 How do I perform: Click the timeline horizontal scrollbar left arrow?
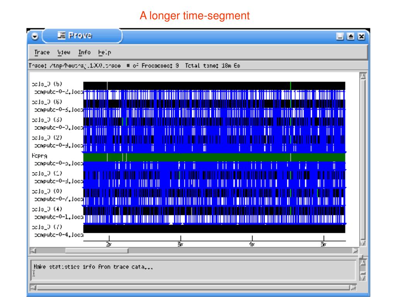(x=33, y=251)
